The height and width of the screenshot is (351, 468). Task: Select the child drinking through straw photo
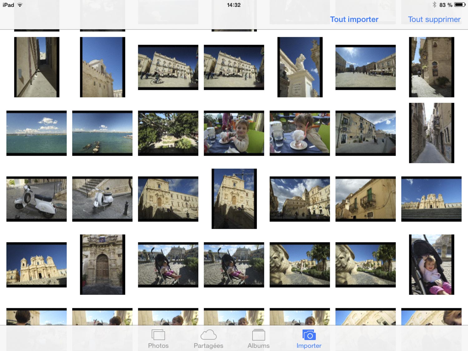pos(300,133)
